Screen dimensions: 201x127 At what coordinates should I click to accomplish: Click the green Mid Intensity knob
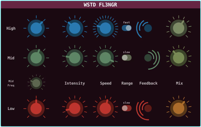(x=75, y=58)
